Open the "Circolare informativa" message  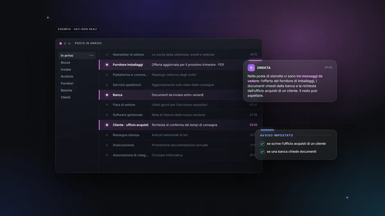click(x=180, y=155)
